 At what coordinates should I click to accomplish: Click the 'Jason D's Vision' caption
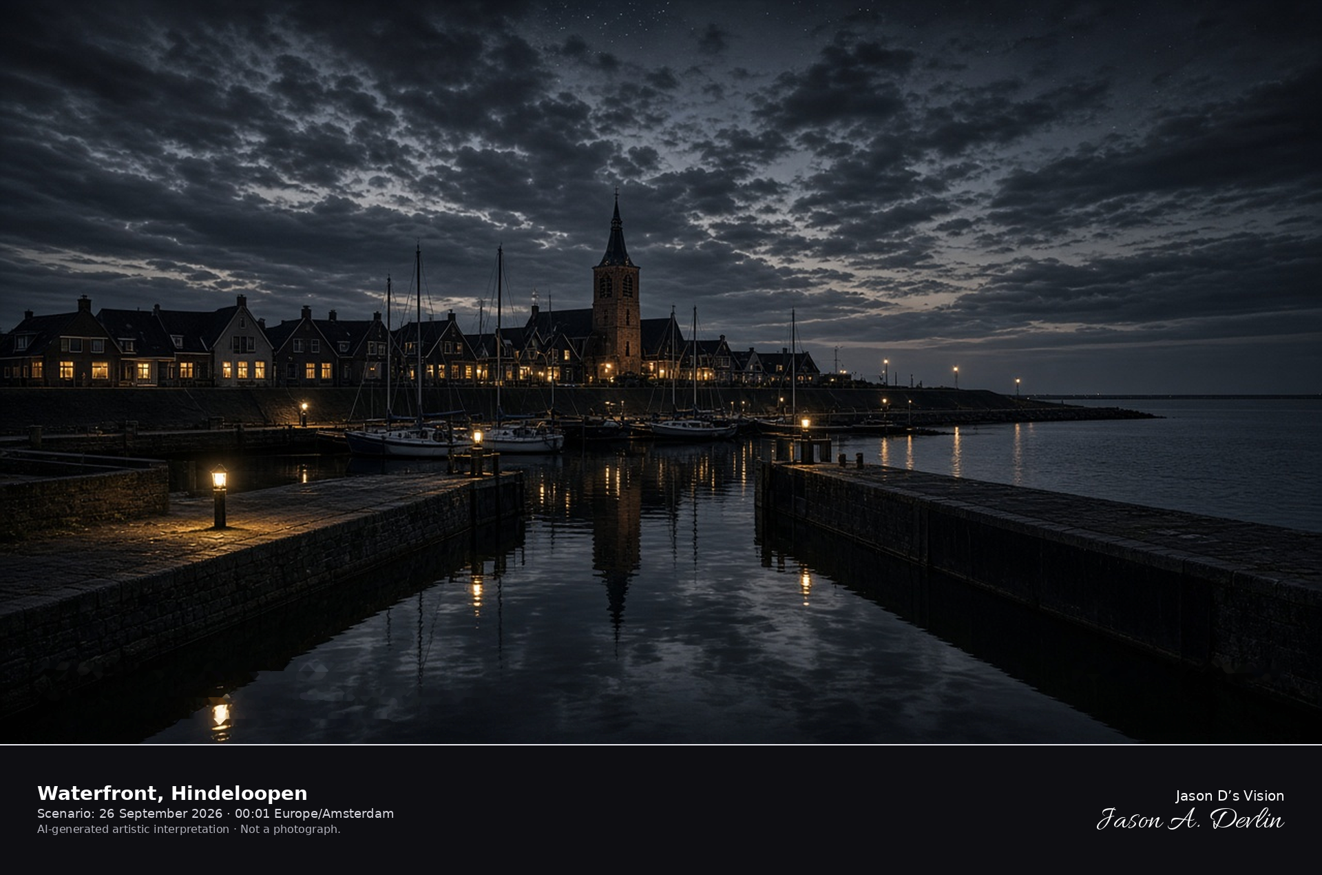pos(1229,796)
